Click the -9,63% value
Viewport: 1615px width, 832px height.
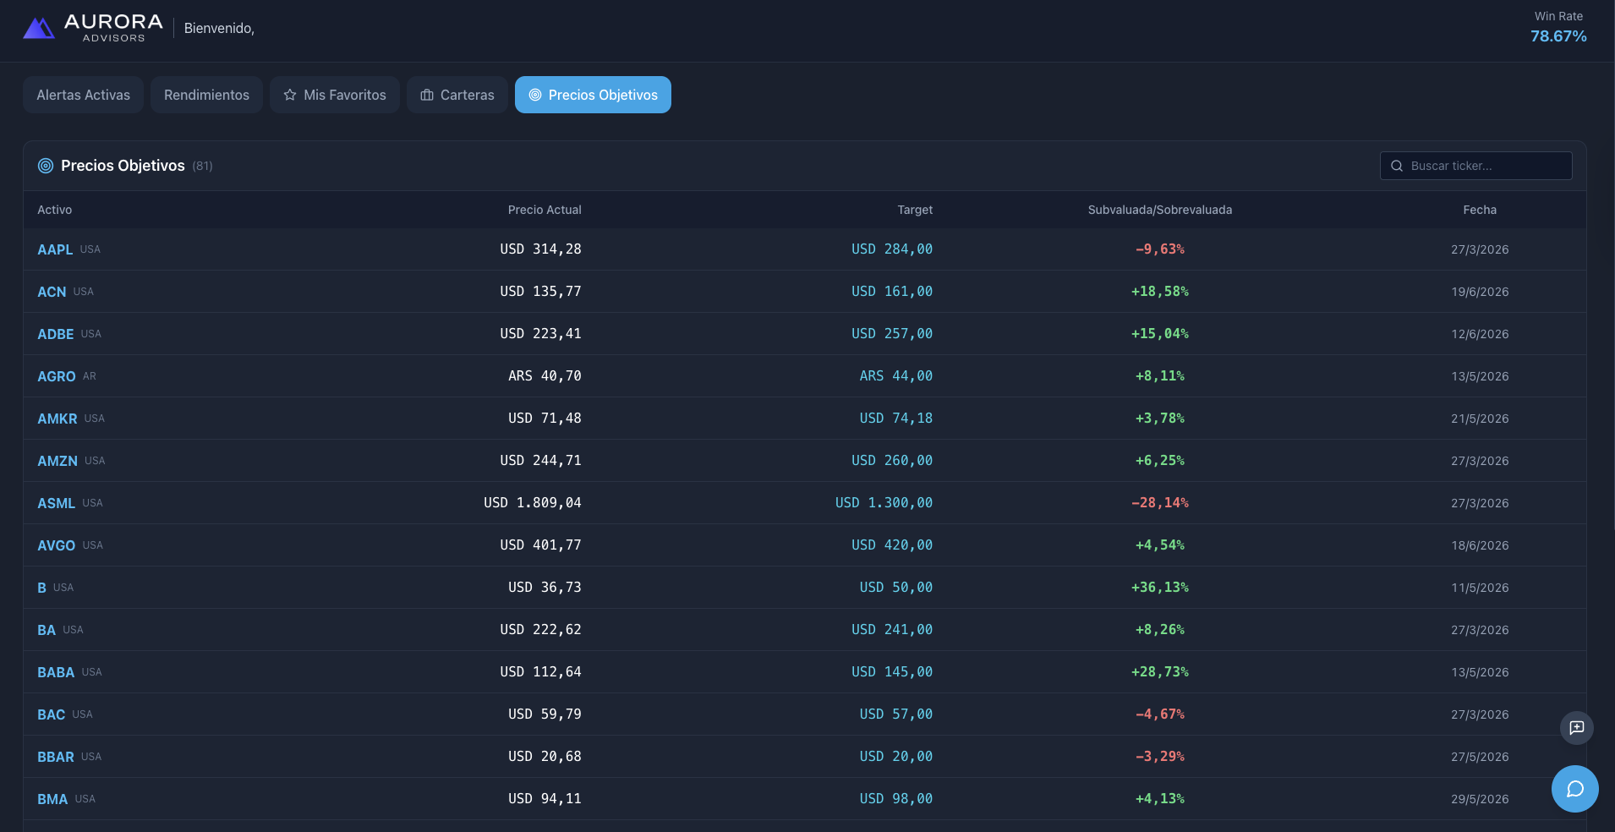1160,249
